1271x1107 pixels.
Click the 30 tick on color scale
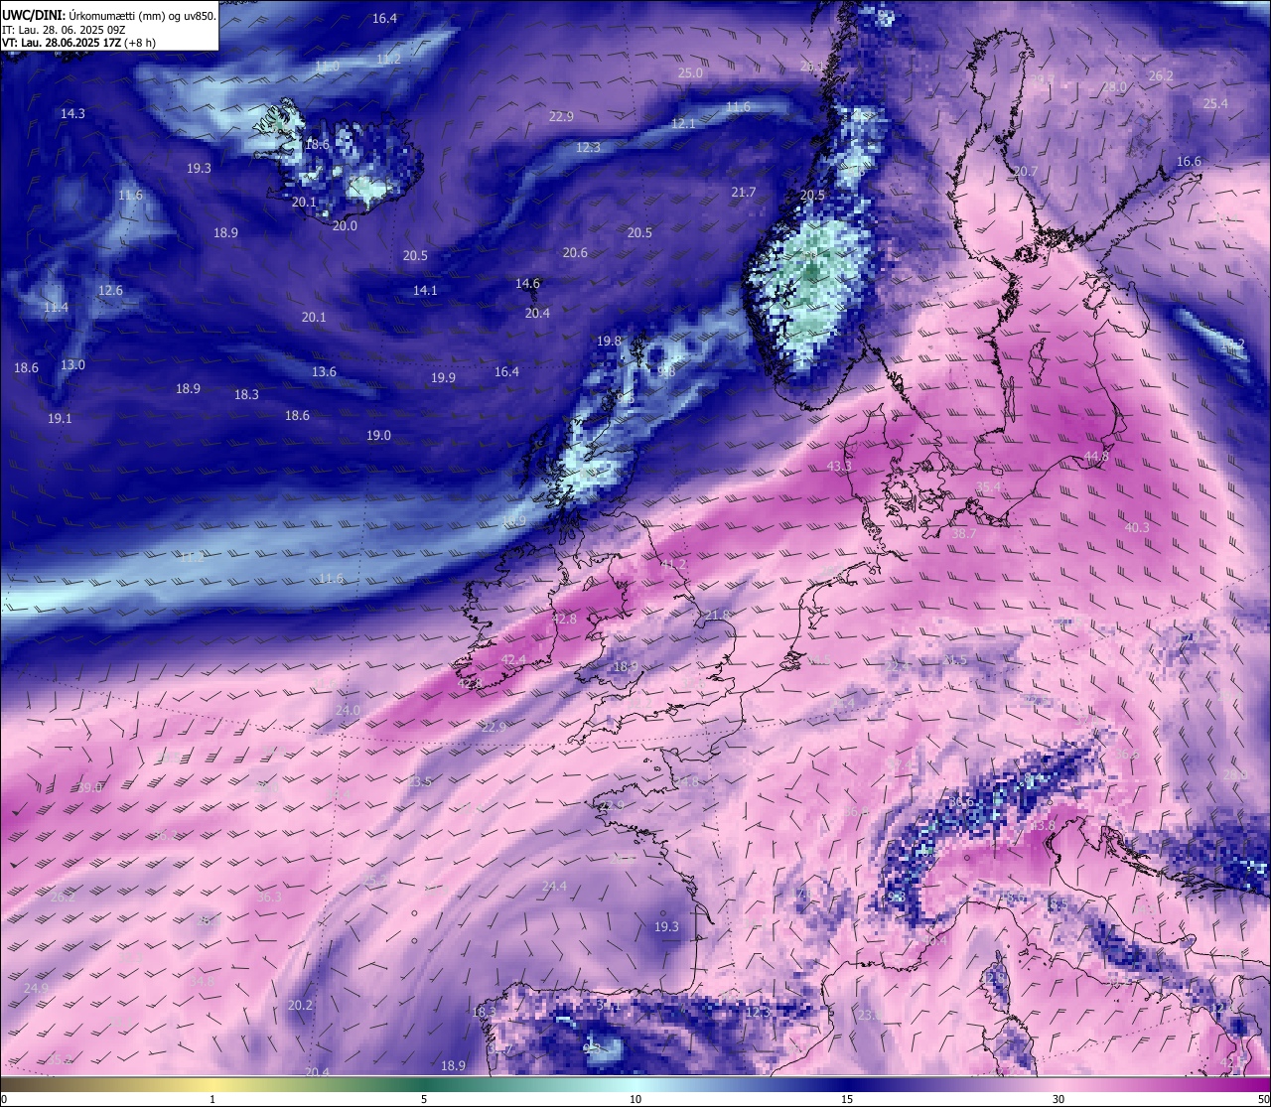point(1059,1099)
